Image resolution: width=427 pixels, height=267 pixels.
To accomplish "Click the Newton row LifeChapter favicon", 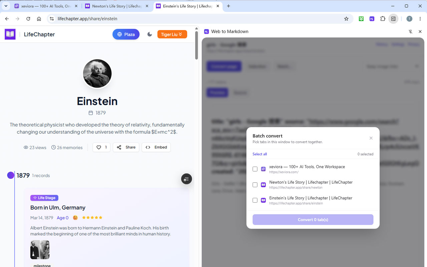I will [x=263, y=185].
